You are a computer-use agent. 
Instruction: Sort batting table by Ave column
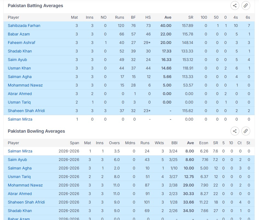point(168,17)
